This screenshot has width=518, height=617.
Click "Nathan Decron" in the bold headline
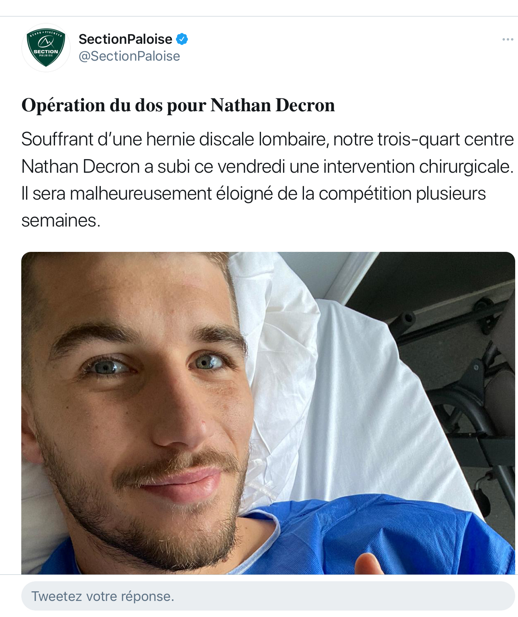click(x=273, y=105)
